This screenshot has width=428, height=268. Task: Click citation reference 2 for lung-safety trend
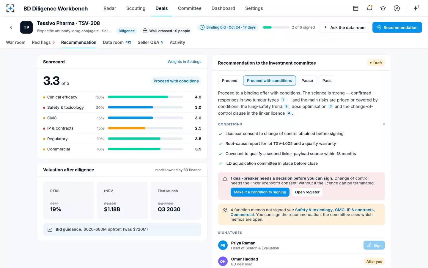point(286,107)
